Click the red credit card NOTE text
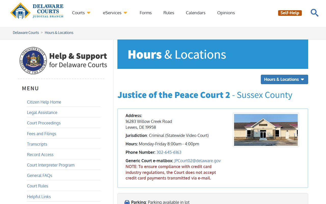 pos(171,172)
